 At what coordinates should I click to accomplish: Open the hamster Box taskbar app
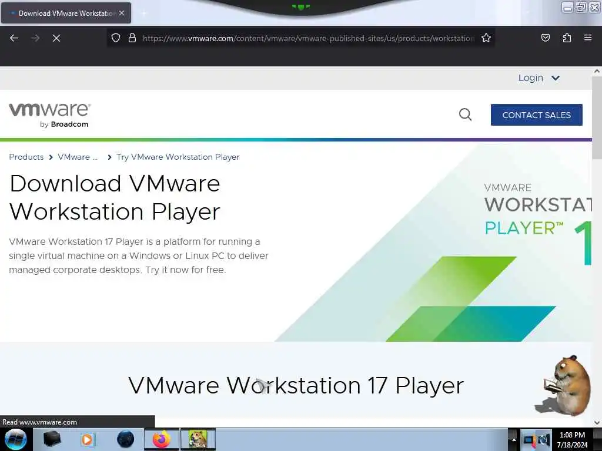pos(198,439)
